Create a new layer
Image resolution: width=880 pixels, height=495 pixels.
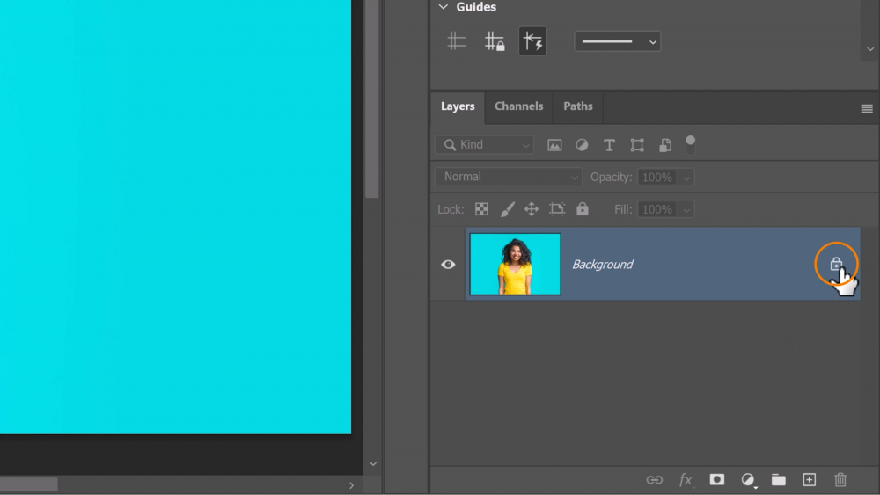click(x=810, y=480)
